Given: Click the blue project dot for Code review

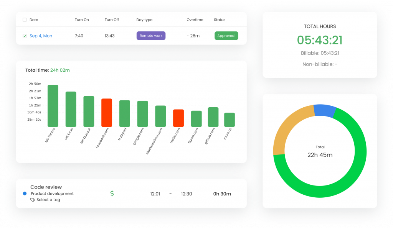Looking at the screenshot, I should (25, 194).
